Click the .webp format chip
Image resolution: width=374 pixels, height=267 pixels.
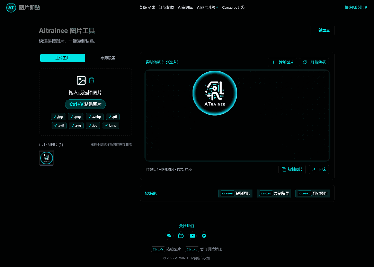95,117
